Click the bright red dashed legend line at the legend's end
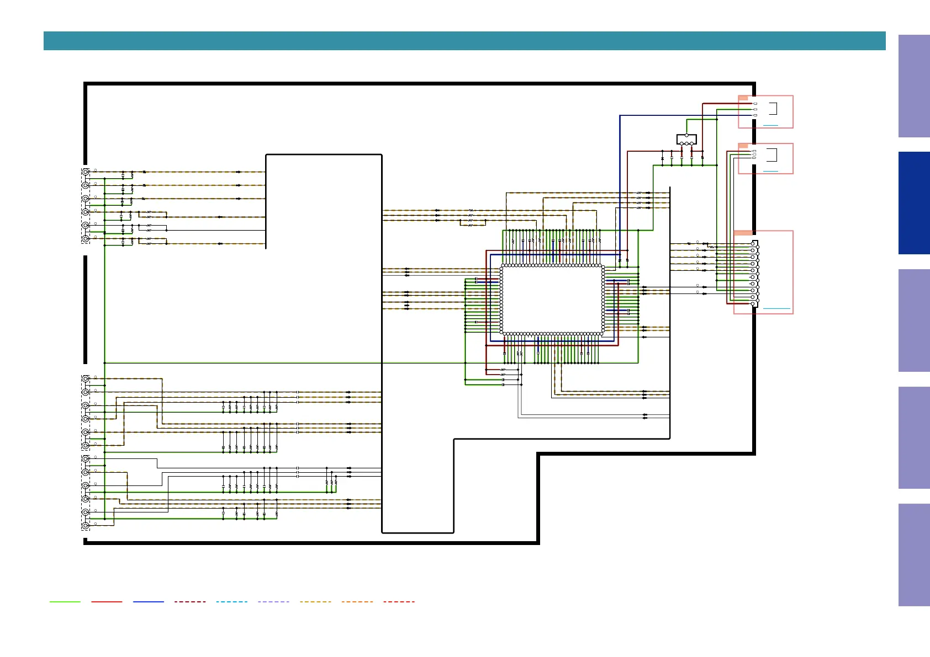930x657 pixels. pos(399,602)
